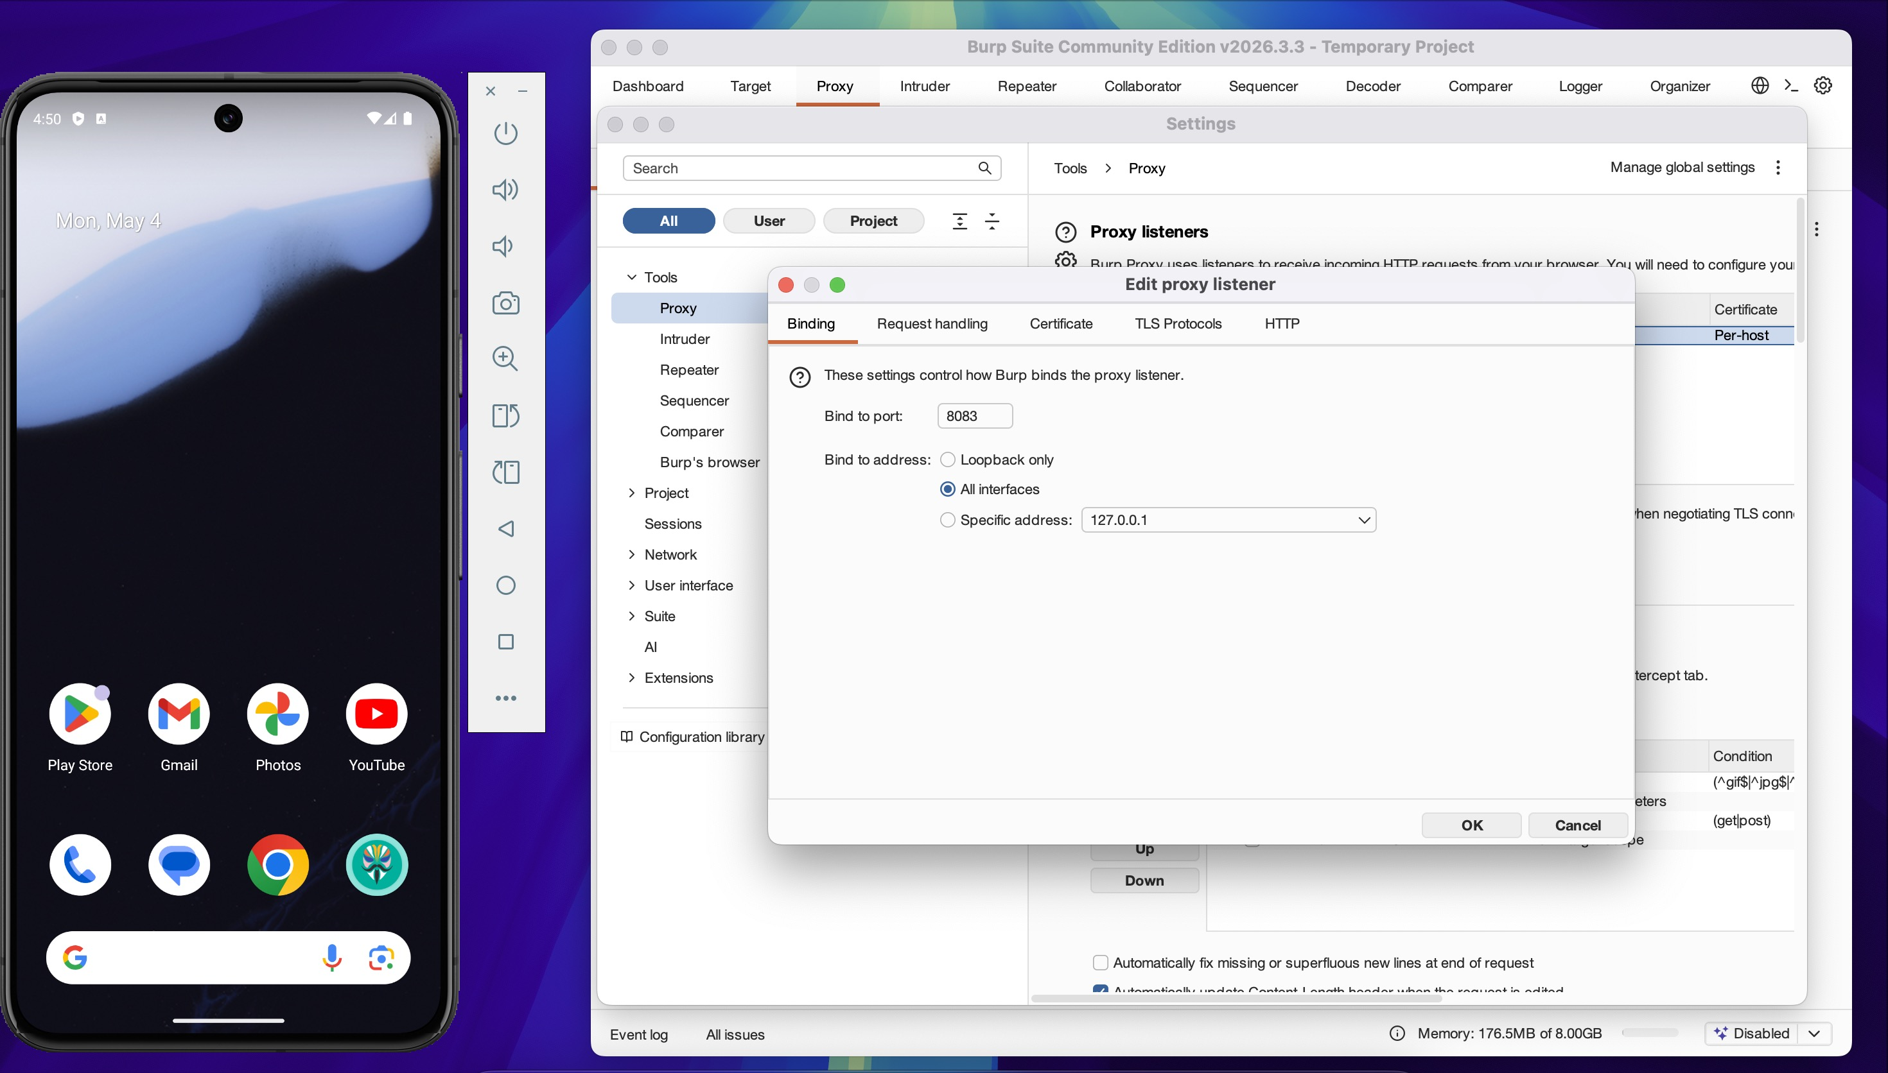The height and width of the screenshot is (1073, 1888).
Task: Open YouTube app on emulator
Action: tap(376, 714)
